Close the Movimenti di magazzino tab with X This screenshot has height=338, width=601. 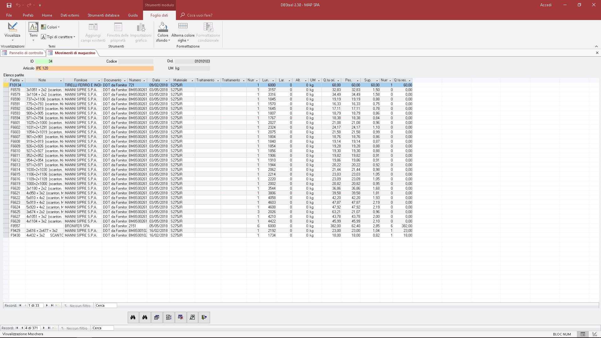point(597,53)
